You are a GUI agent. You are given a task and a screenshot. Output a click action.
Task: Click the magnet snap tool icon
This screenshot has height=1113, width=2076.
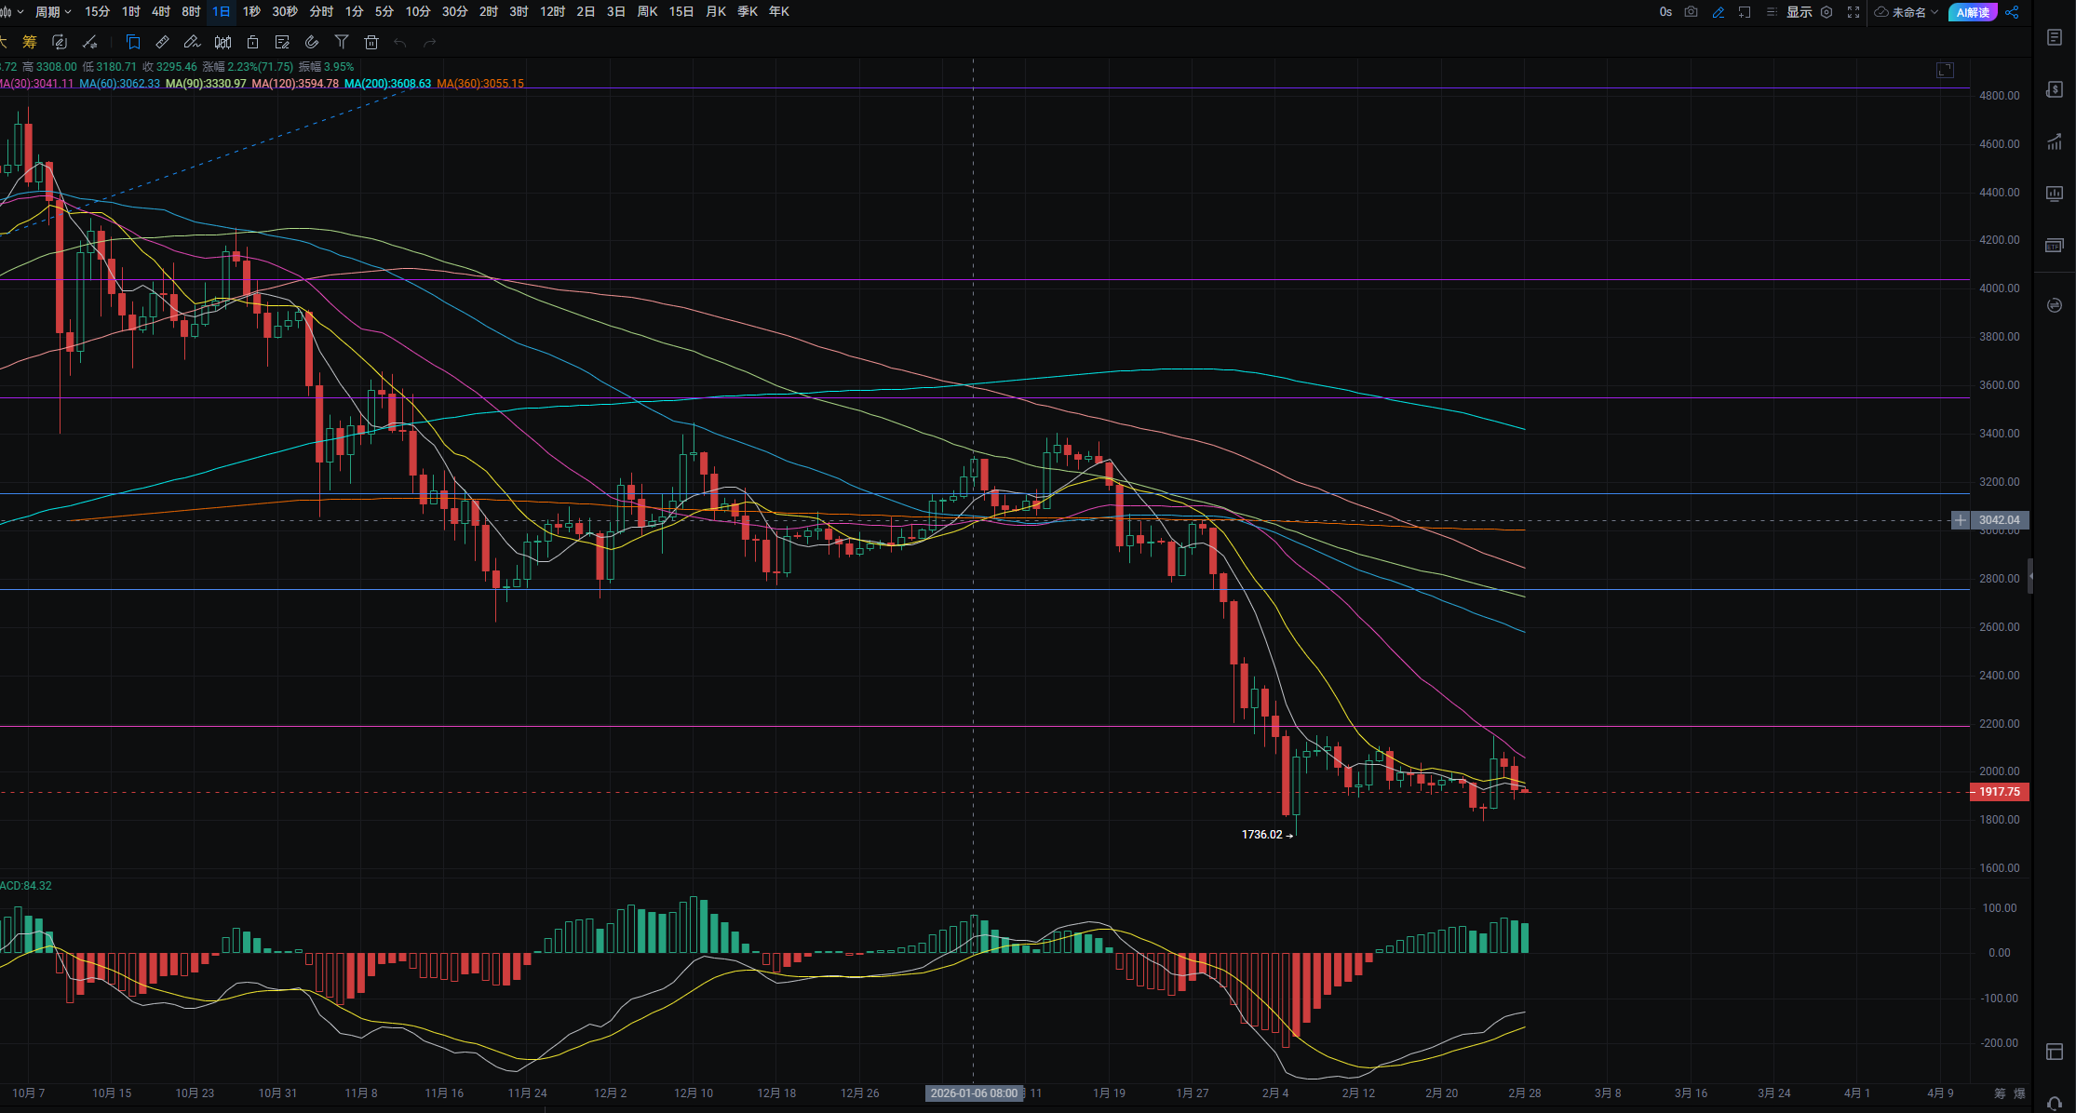coord(312,42)
